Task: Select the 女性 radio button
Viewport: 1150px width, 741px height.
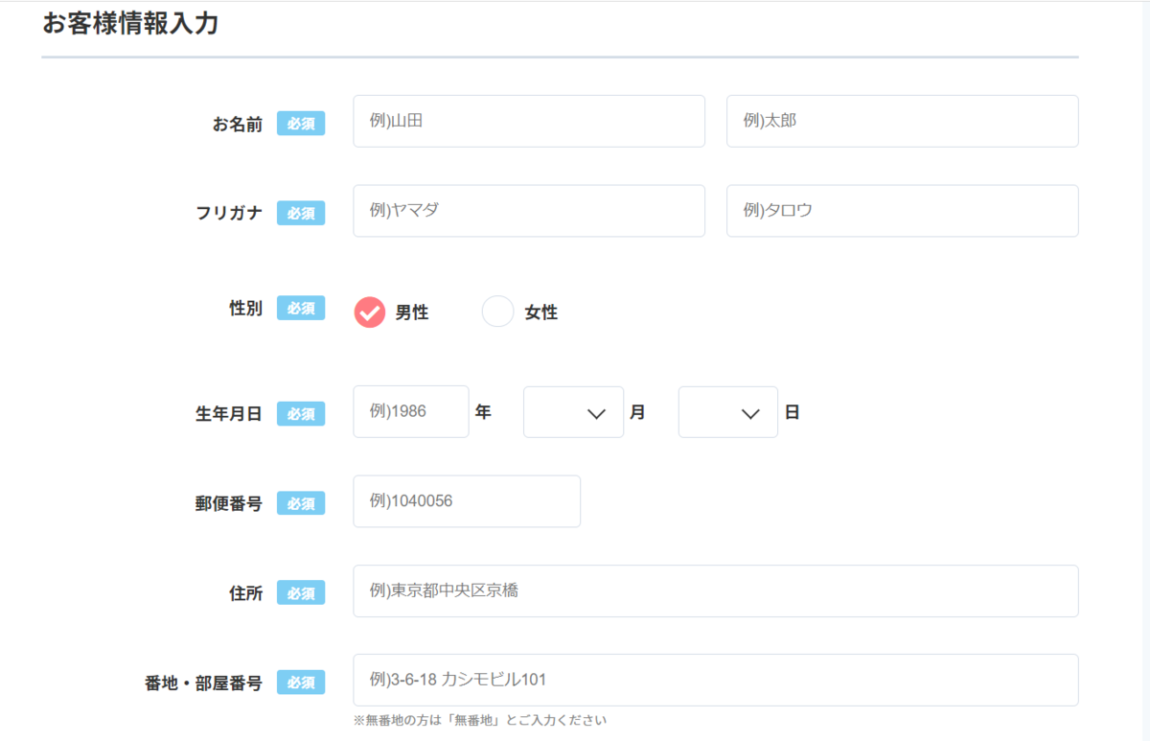Action: point(497,312)
